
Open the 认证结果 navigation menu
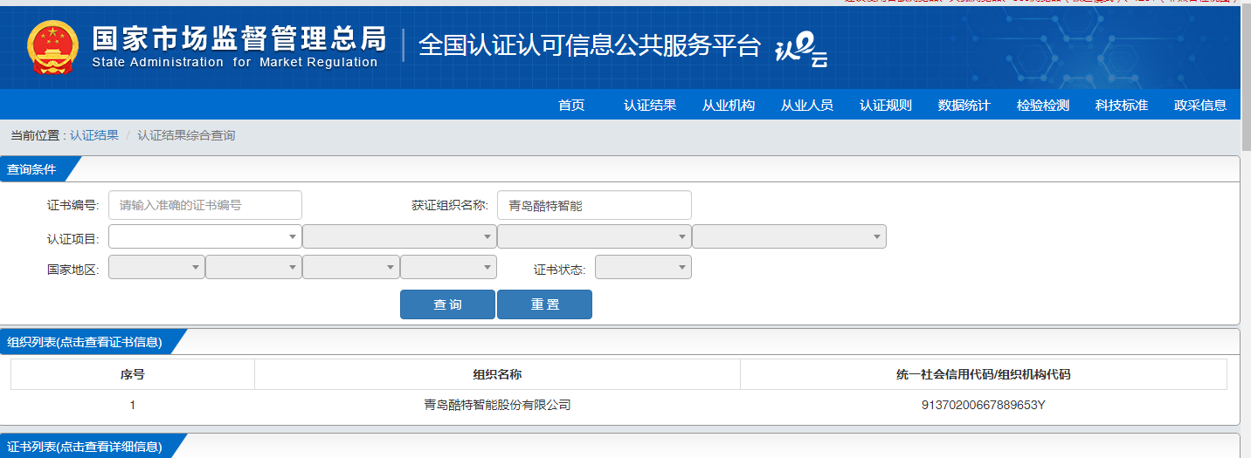pos(650,105)
